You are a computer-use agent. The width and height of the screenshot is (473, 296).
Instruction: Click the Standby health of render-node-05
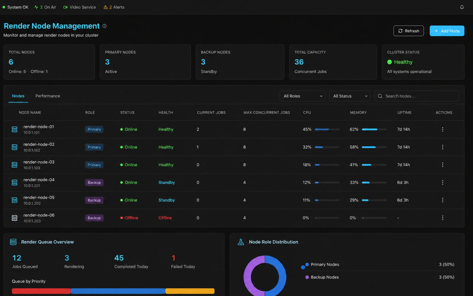pos(166,200)
